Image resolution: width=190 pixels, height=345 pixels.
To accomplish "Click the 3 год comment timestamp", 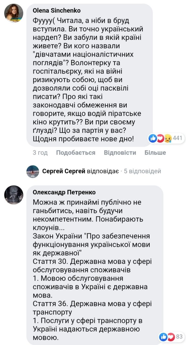I will click(x=40, y=153).
